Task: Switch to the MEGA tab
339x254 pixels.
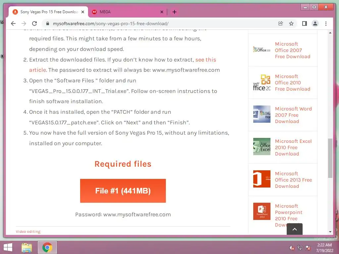Action: (x=127, y=12)
